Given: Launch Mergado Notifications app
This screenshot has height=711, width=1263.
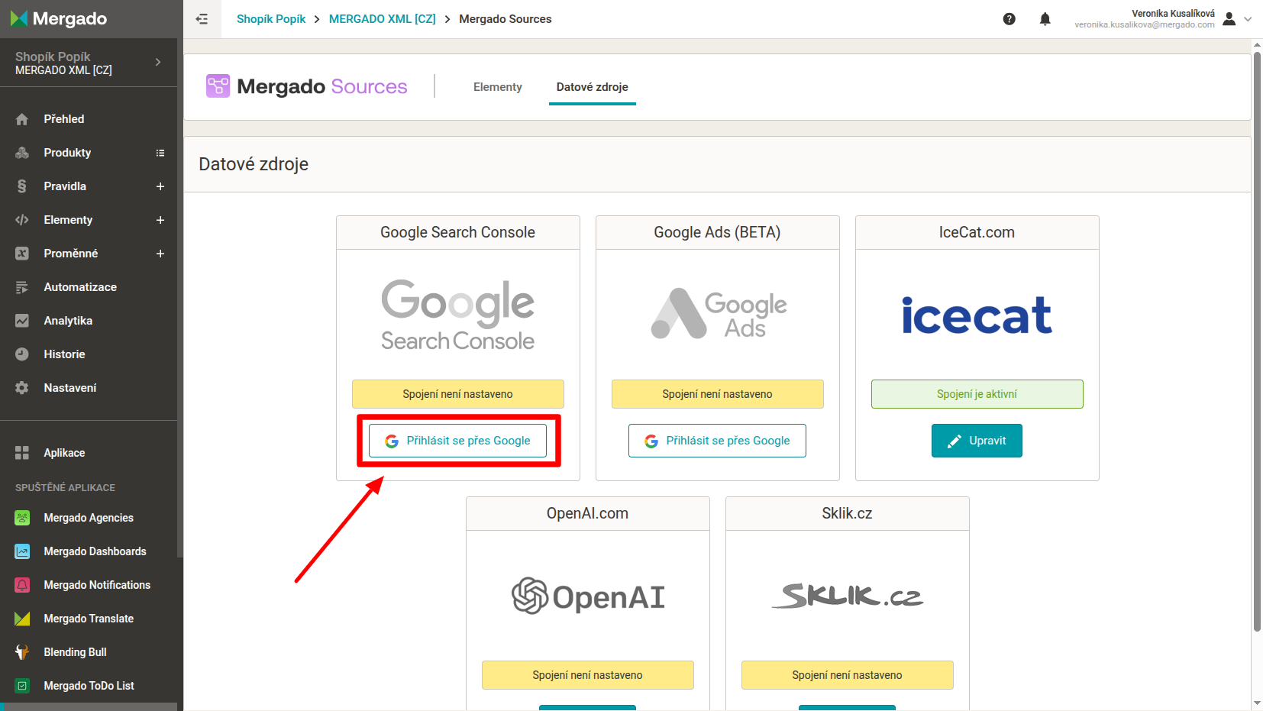Looking at the screenshot, I should [97, 585].
